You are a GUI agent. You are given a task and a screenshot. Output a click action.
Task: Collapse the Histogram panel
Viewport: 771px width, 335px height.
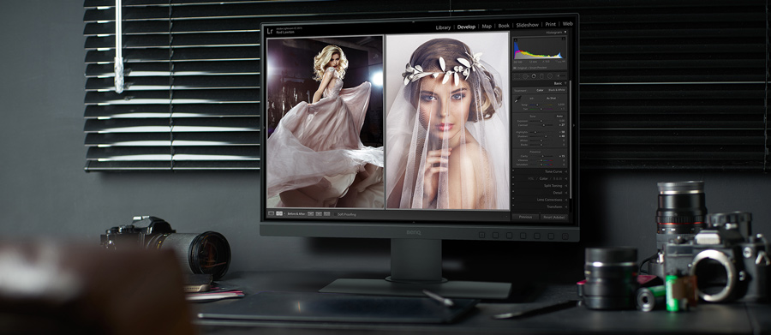coord(565,32)
